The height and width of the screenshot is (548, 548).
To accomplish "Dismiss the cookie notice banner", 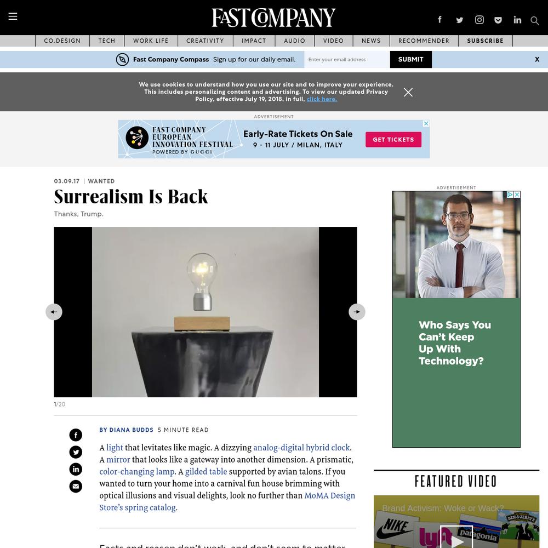I will [408, 92].
